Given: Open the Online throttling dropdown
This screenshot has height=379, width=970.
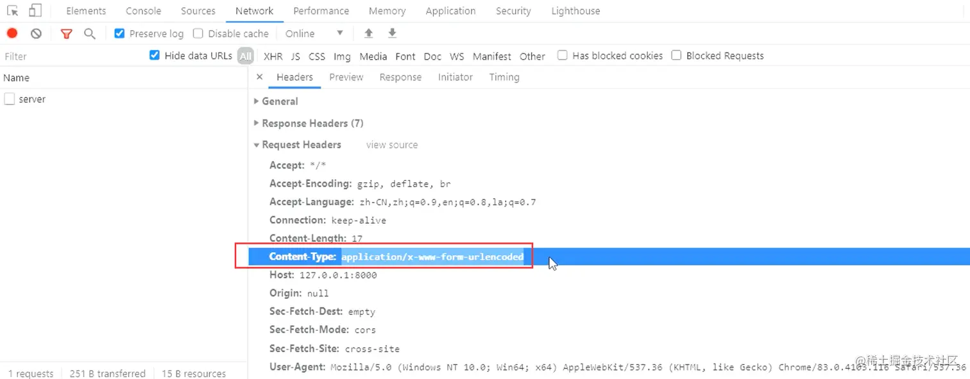Looking at the screenshot, I should pos(314,33).
